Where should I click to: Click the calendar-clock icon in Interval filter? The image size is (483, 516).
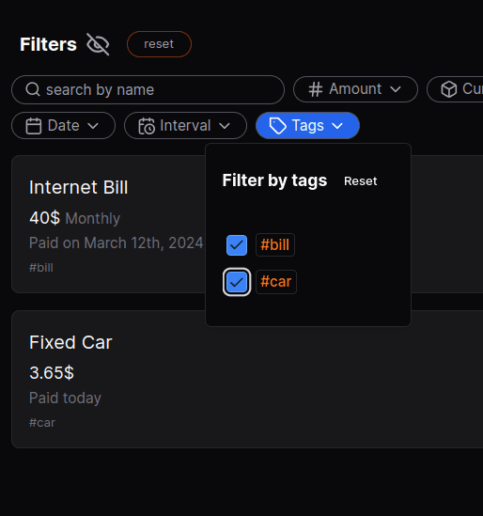147,126
